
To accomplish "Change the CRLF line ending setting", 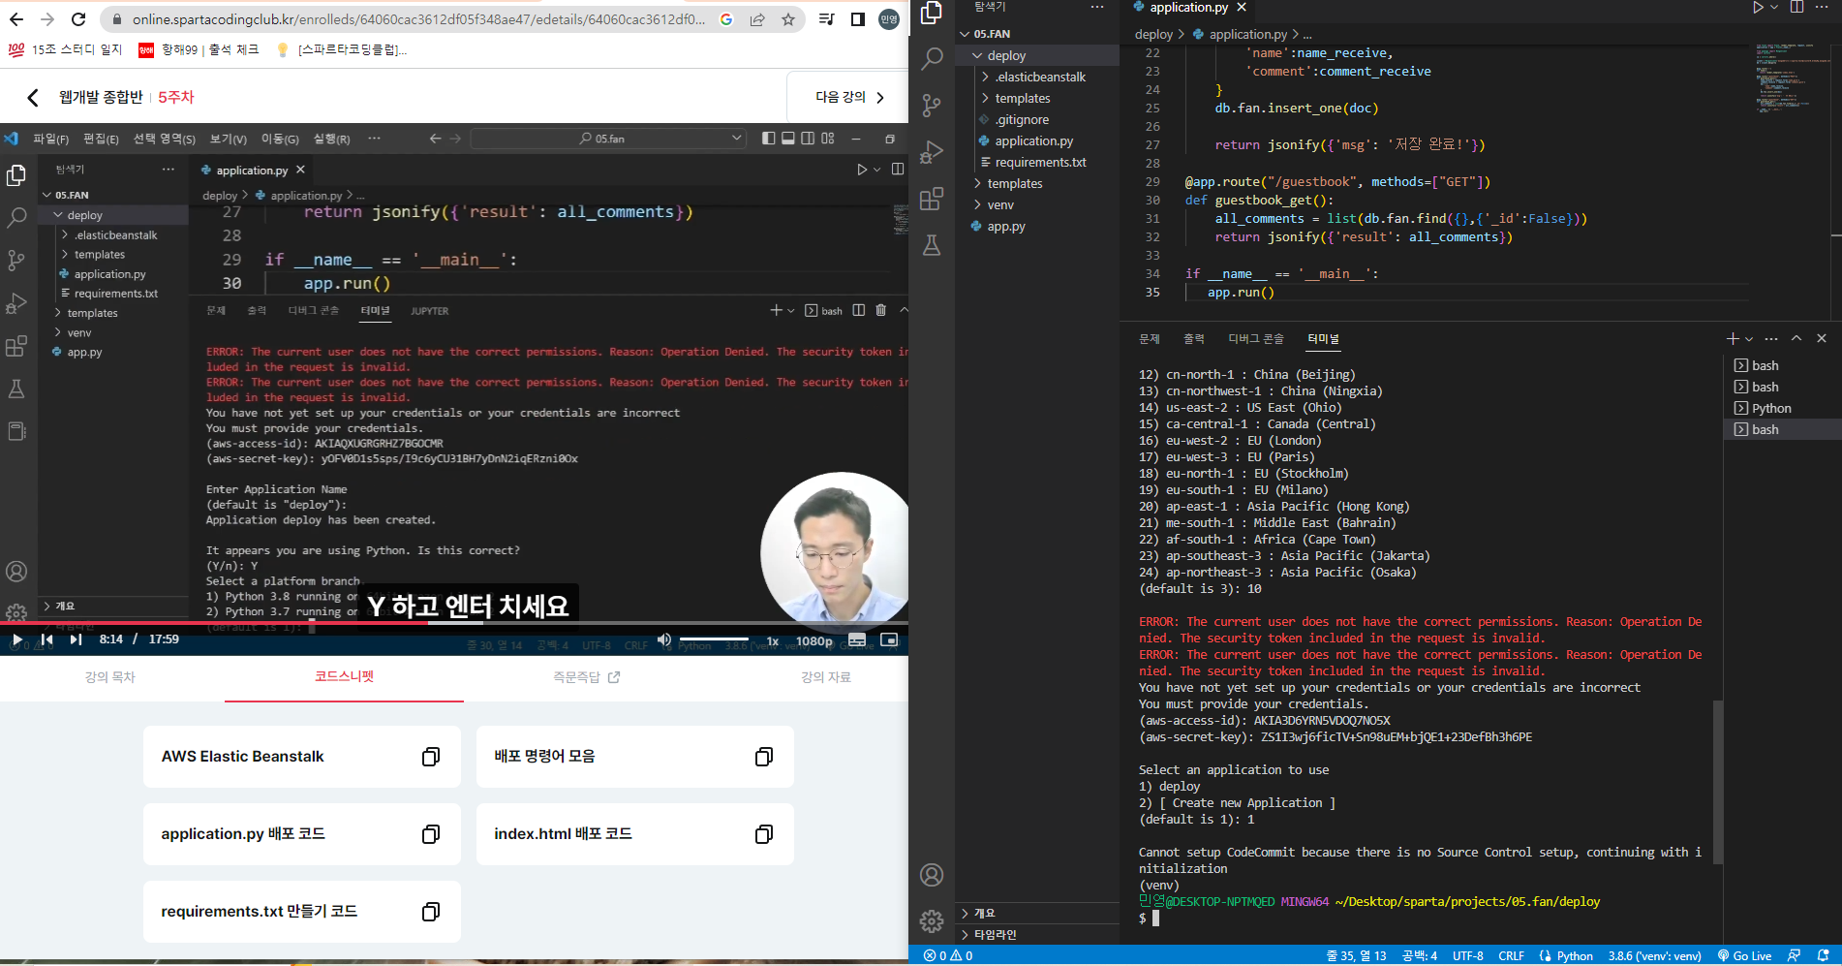I will click(x=1512, y=956).
